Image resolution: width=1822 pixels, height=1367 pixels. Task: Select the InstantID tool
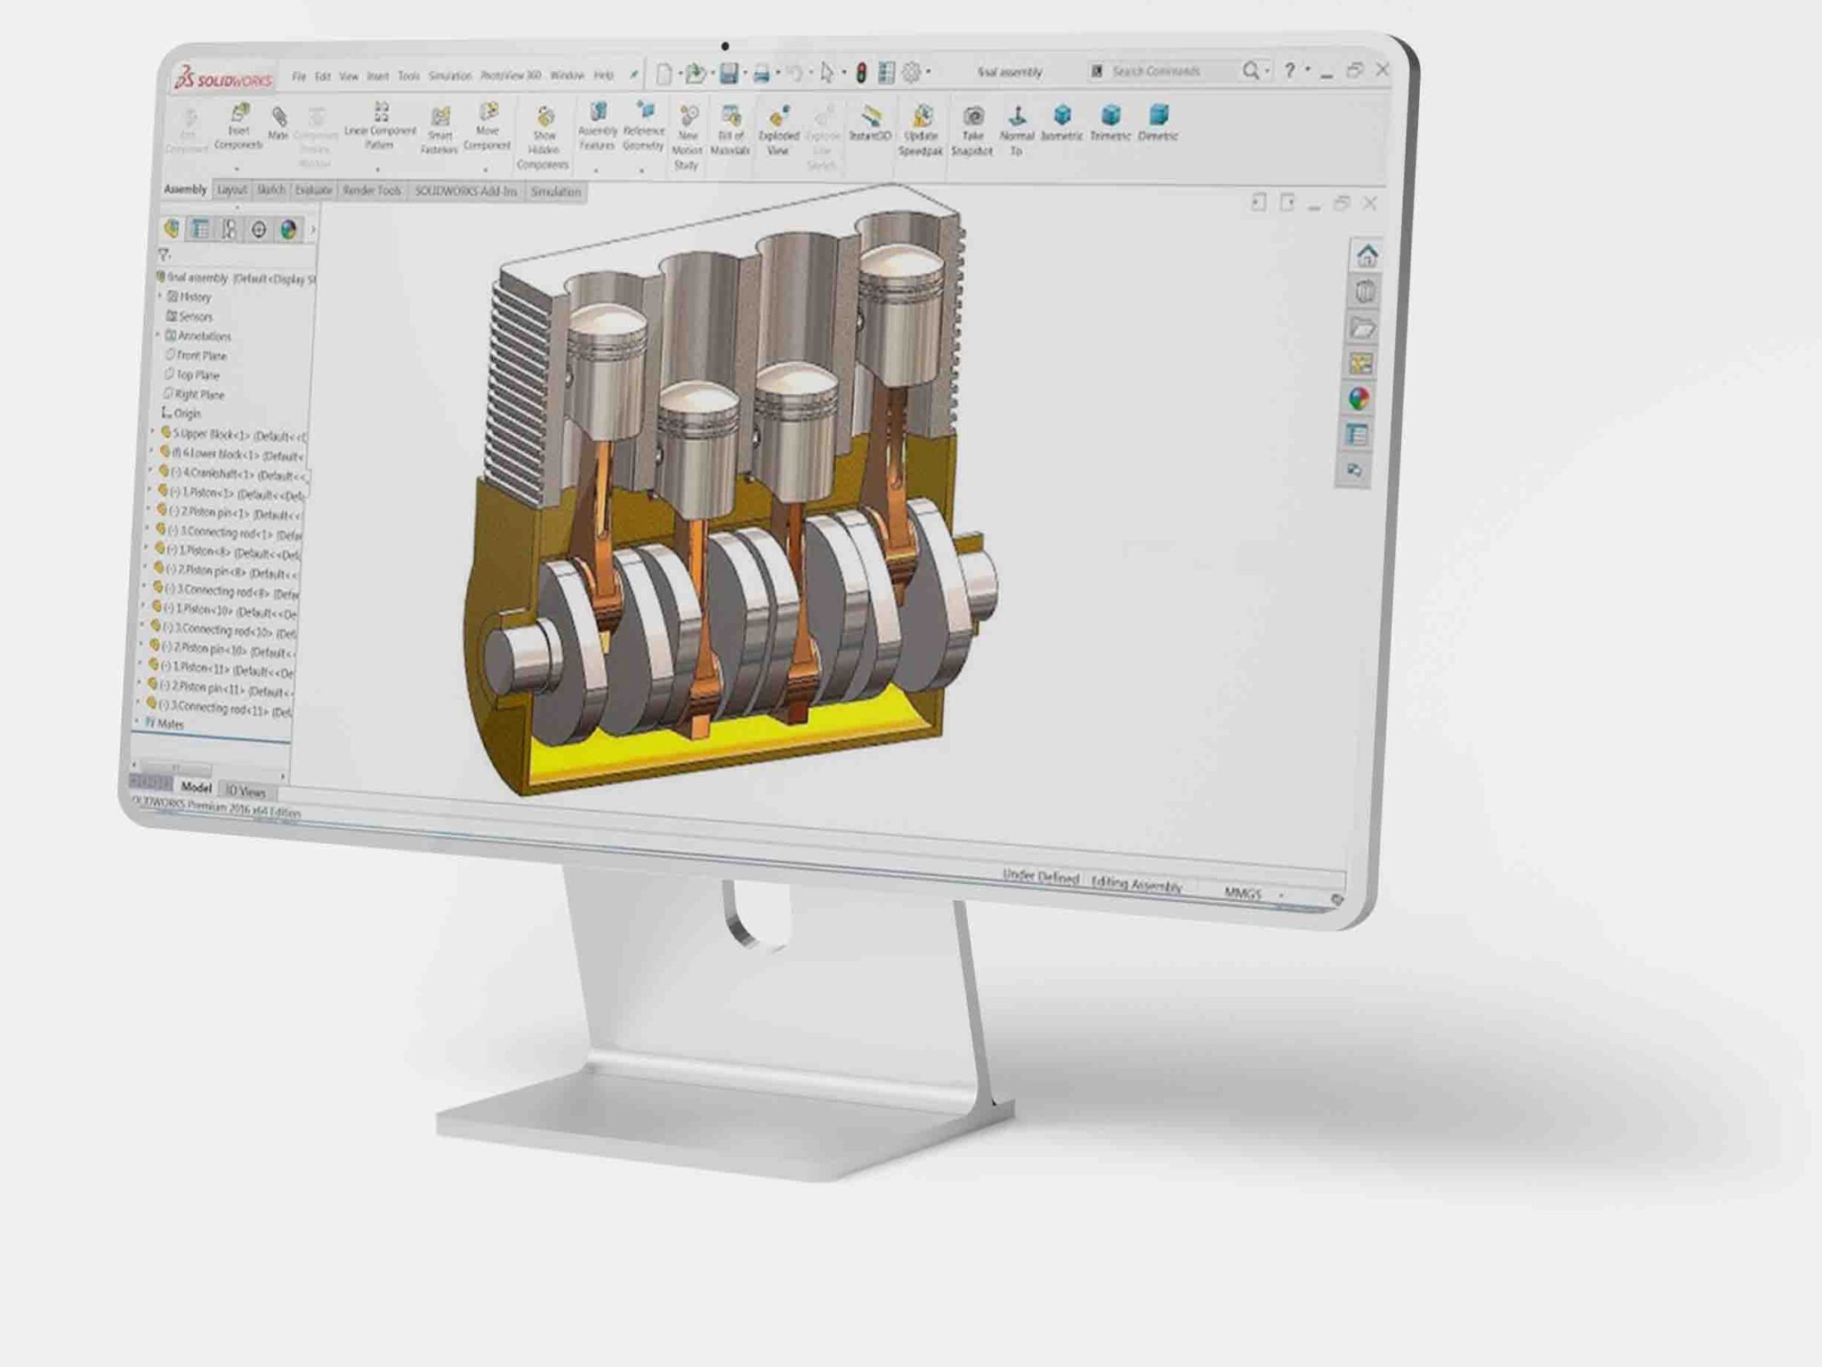[x=869, y=116]
